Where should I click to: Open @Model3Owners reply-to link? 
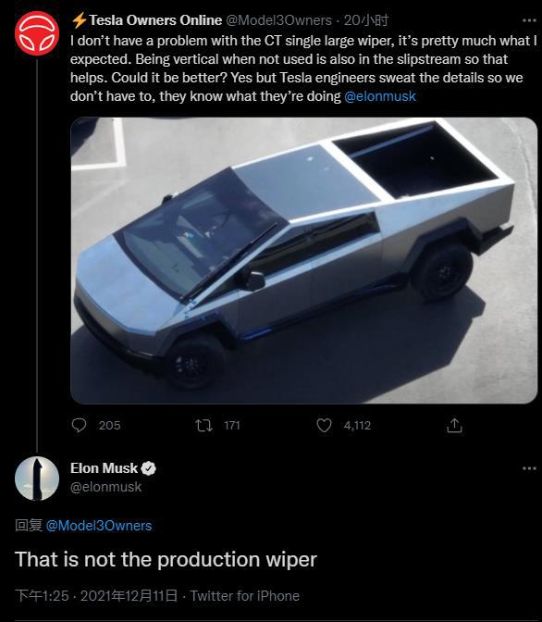[99, 526]
